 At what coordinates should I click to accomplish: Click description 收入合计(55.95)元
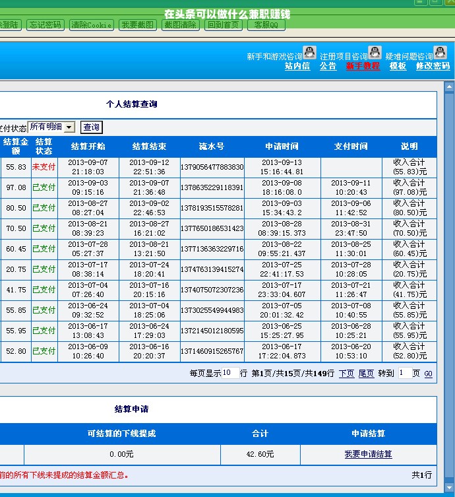409,331
